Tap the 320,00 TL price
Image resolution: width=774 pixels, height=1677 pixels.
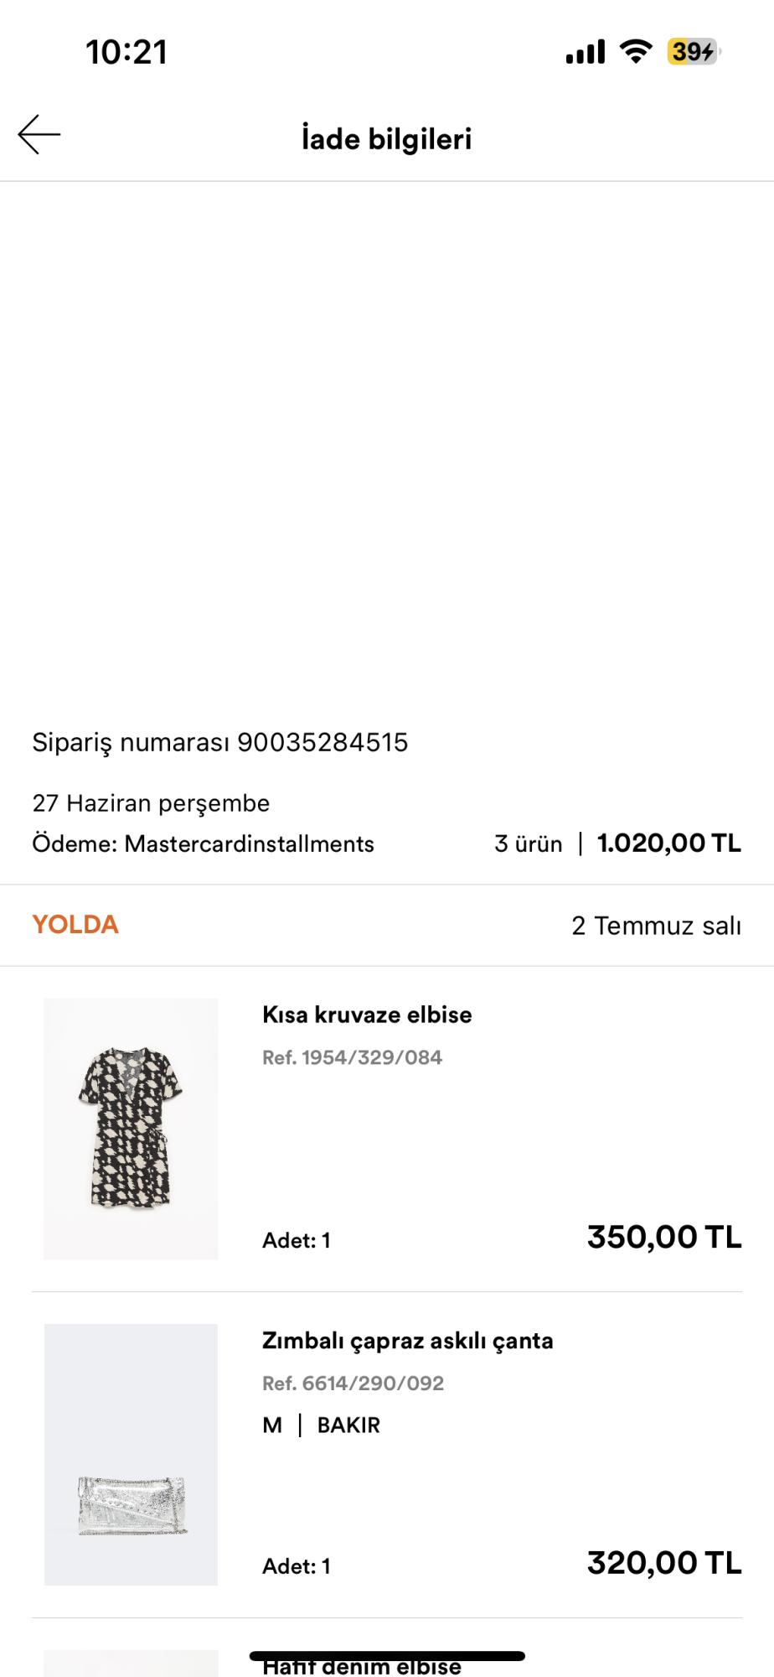tap(664, 1563)
